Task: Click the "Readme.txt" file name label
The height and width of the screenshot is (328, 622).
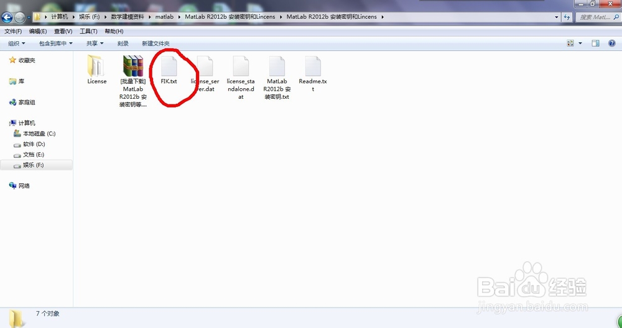Action: [313, 85]
